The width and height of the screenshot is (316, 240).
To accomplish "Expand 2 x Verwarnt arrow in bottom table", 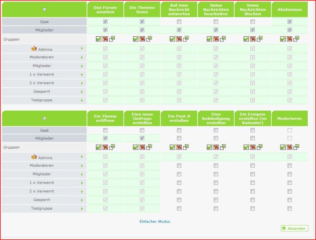I will click(82, 192).
